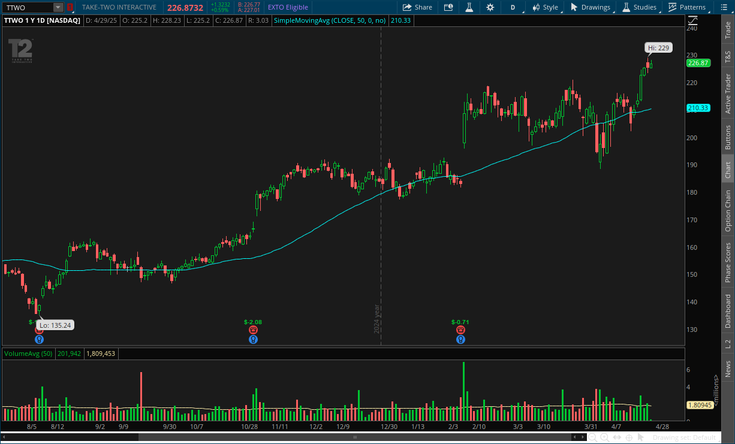The height and width of the screenshot is (444, 735).
Task: Open the Dashboard sidebar tab
Action: click(728, 312)
